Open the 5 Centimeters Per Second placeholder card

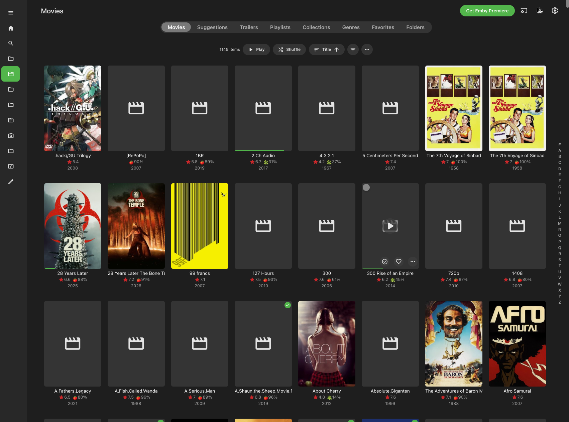pos(390,108)
